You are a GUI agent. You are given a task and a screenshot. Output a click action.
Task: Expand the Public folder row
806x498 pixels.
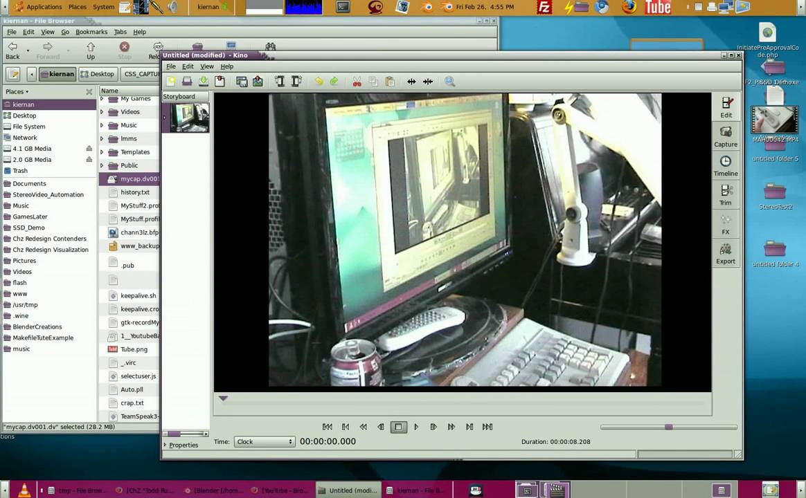[x=102, y=165]
